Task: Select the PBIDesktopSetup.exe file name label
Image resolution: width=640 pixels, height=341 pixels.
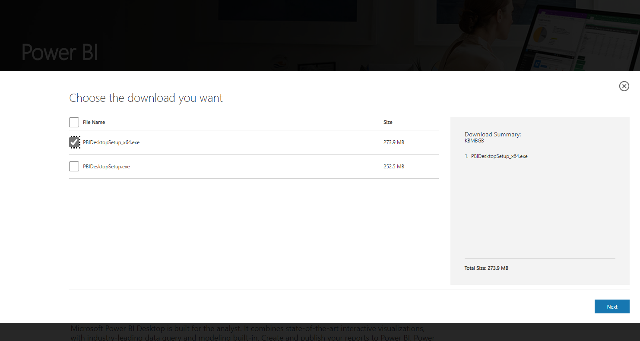Action: [106, 167]
